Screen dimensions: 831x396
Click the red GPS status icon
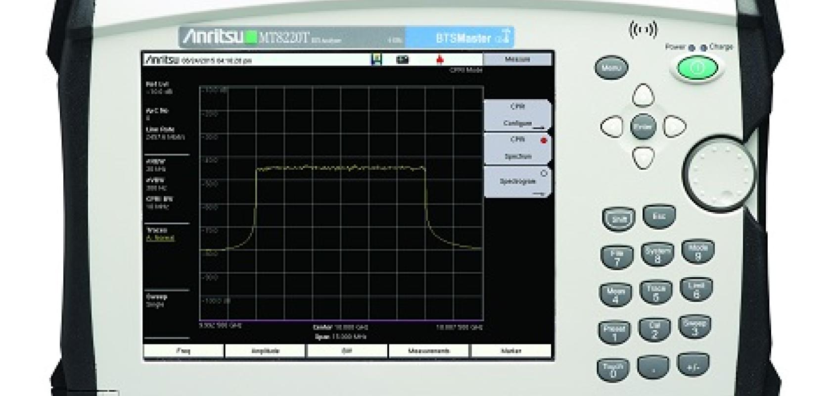pyautogui.click(x=439, y=60)
